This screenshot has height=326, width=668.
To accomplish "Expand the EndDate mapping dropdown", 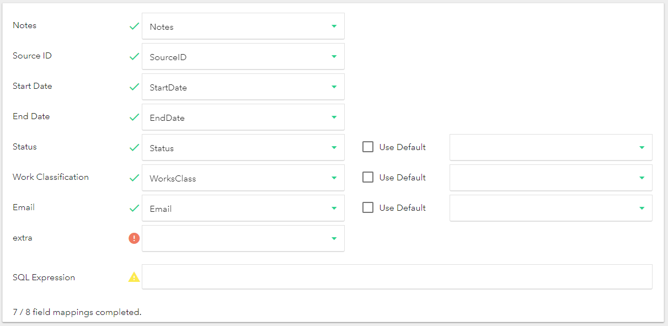I will pyautogui.click(x=243, y=117).
